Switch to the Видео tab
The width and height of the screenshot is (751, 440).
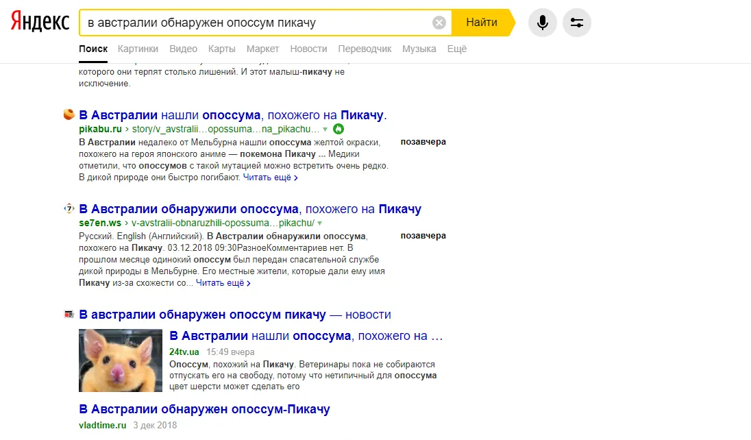click(183, 49)
